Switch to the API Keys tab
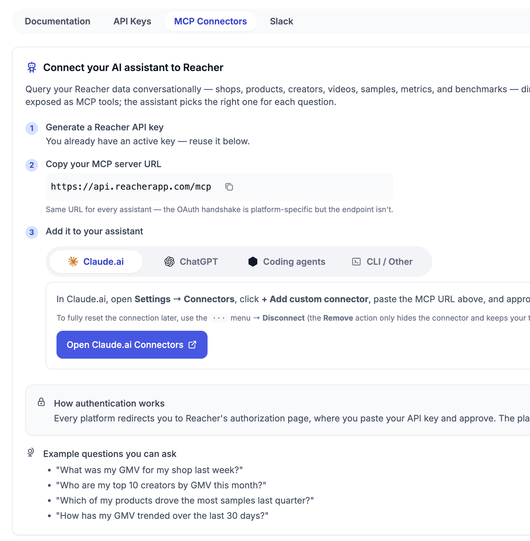Viewport: 530px width, 541px height. [x=132, y=21]
